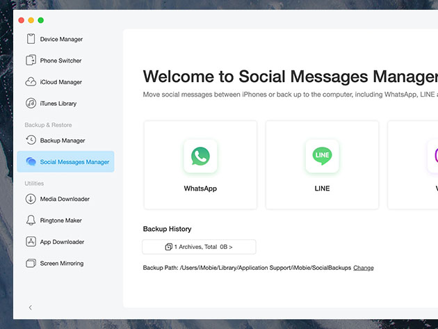
Task: Open the Screen Mirroring icon
Action: click(31, 264)
